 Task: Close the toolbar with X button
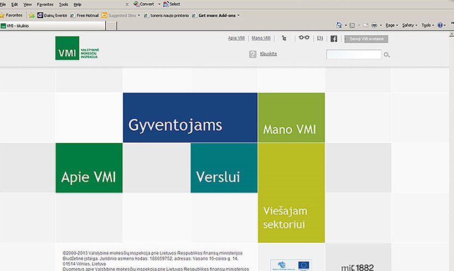point(127,4)
